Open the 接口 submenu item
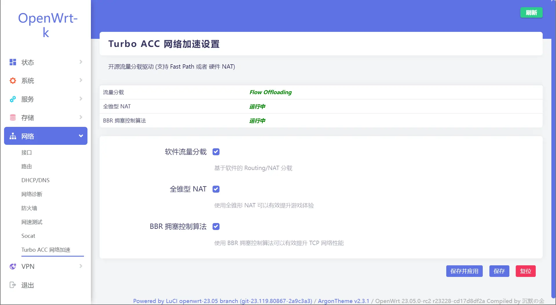 27,152
